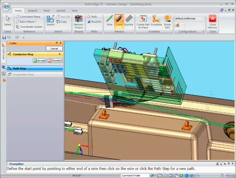Click the Zoom Area status icon
The image size is (236, 178).
(x=160, y=175)
